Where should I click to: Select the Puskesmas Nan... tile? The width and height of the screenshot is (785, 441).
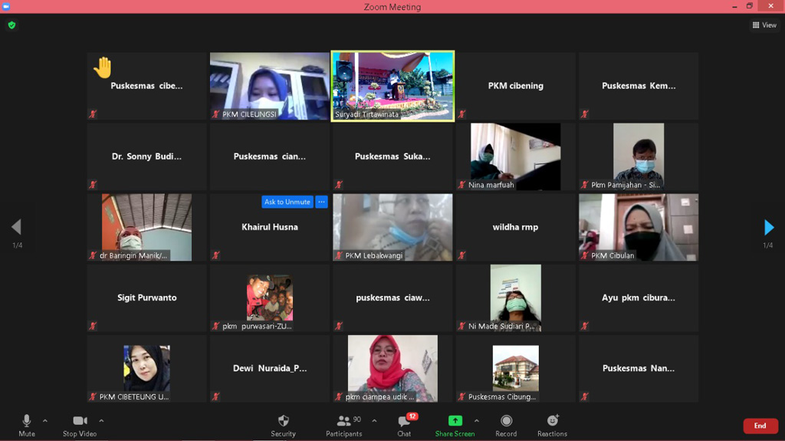(639, 369)
